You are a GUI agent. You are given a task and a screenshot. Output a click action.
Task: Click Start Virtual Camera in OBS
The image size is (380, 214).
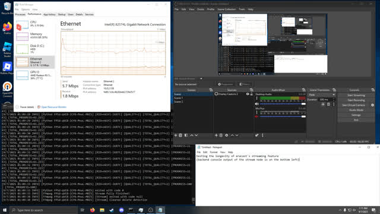353,105
